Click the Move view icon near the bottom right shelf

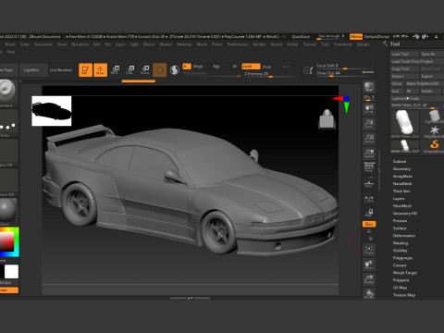(369, 265)
